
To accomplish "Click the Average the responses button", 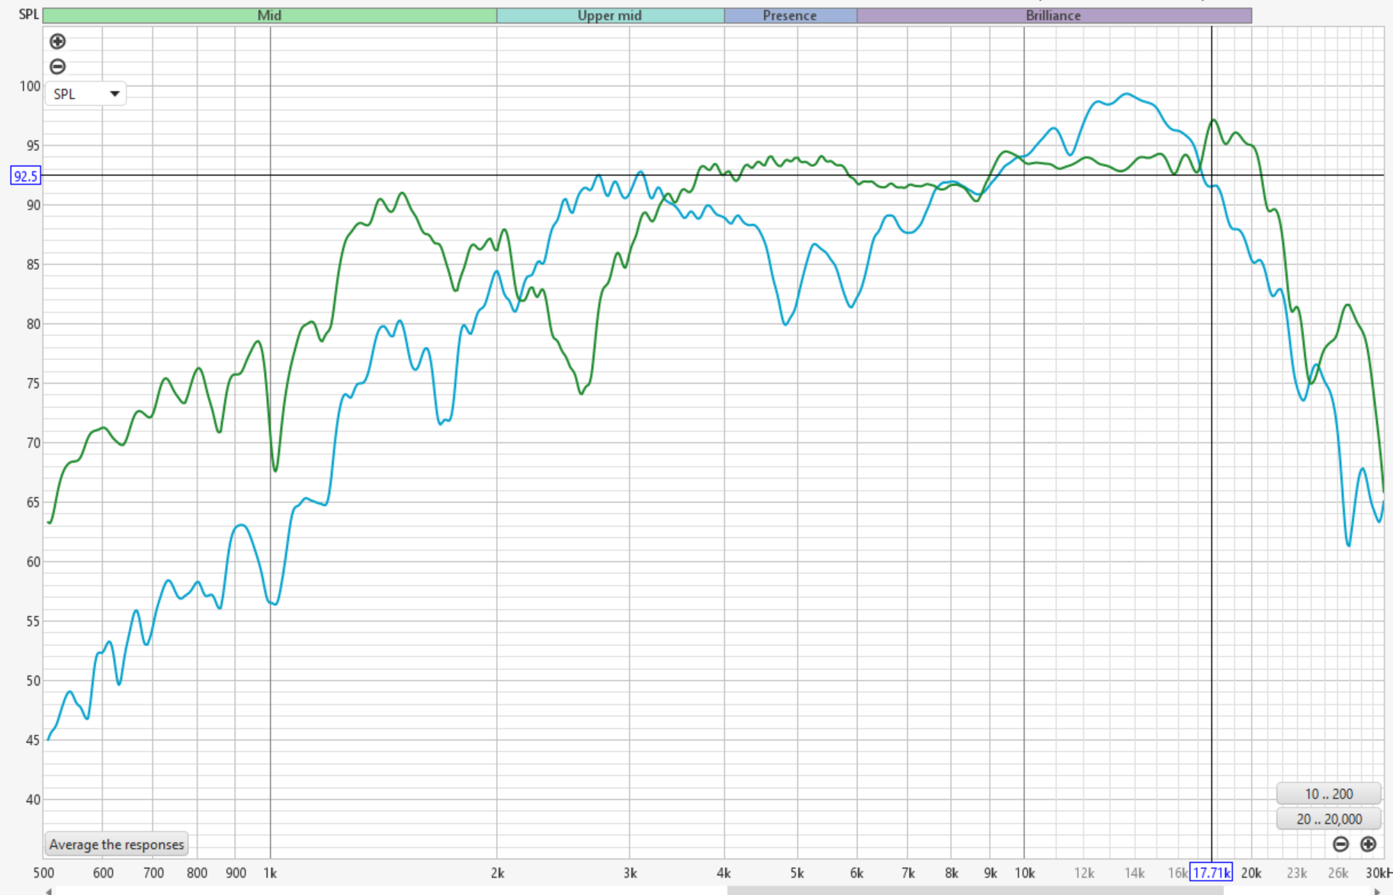I will point(117,844).
